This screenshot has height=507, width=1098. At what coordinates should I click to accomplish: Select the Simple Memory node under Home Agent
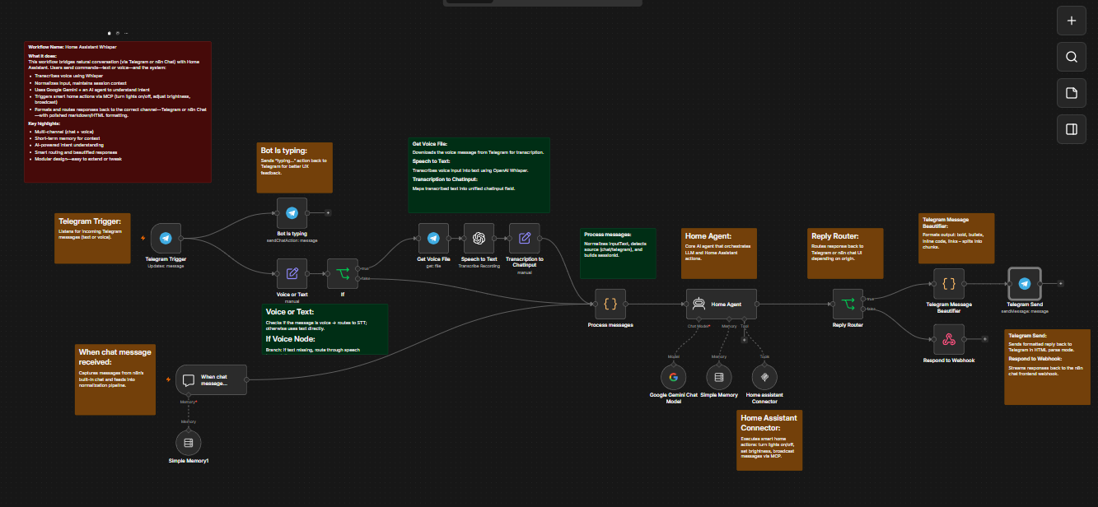tap(719, 377)
